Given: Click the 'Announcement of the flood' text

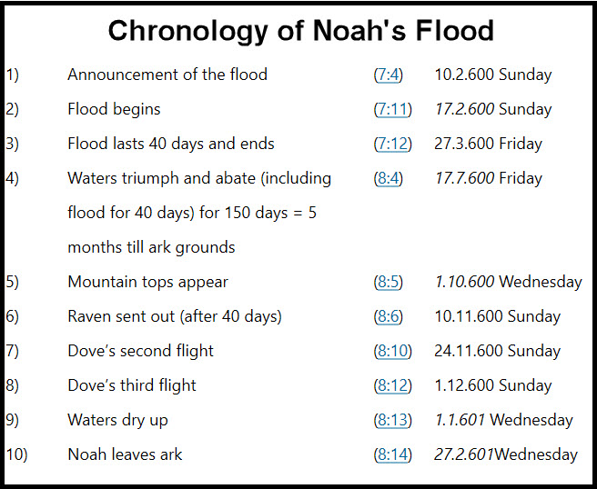Looking at the screenshot, I should tap(167, 75).
